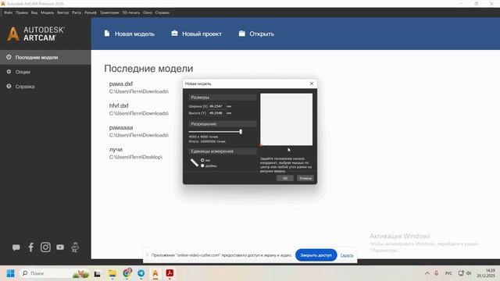The image size is (500, 281).
Task: Click the Отмена button in dialog
Action: (x=305, y=178)
